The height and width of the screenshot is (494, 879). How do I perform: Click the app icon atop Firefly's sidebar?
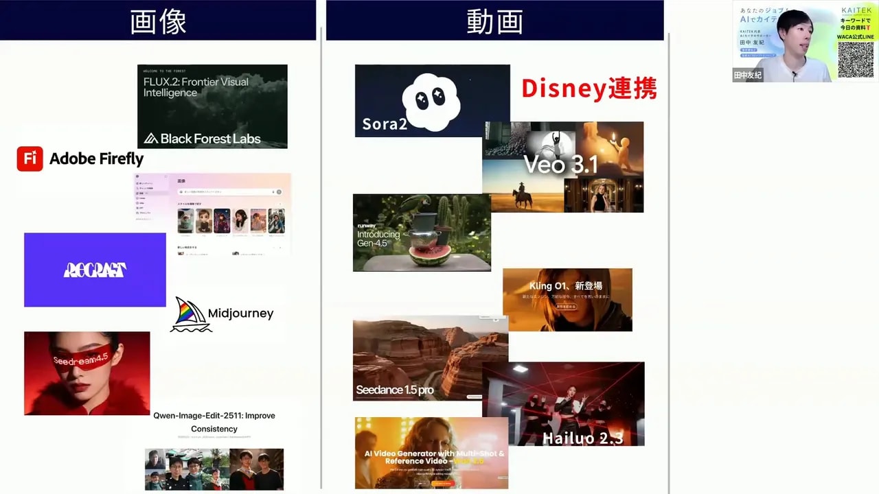click(x=137, y=176)
